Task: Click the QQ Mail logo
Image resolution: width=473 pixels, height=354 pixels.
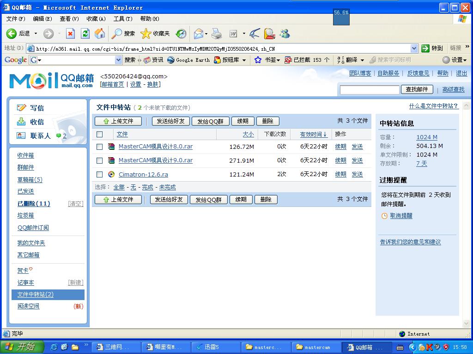Action: 51,80
